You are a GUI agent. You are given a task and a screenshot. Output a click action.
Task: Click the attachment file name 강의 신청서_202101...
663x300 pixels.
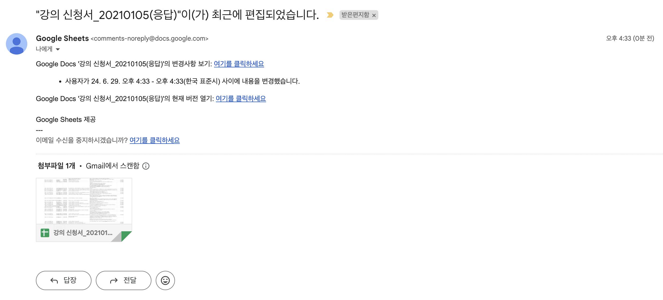tap(83, 233)
